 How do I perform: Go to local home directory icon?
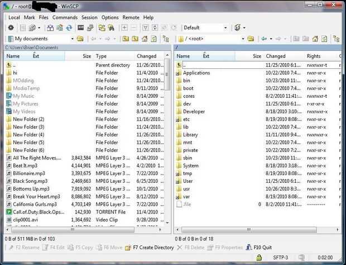145,39
